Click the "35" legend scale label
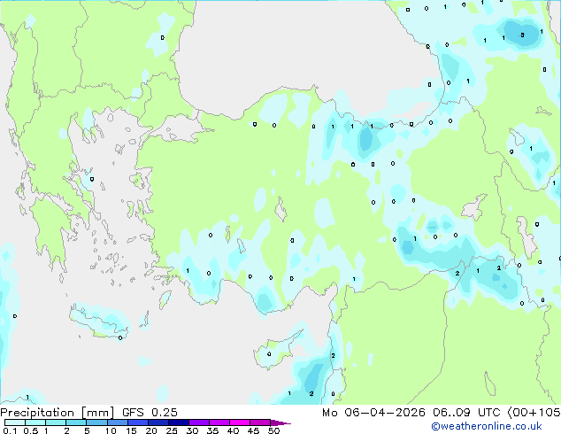Viewport: 561px width, 434px height. (x=212, y=430)
